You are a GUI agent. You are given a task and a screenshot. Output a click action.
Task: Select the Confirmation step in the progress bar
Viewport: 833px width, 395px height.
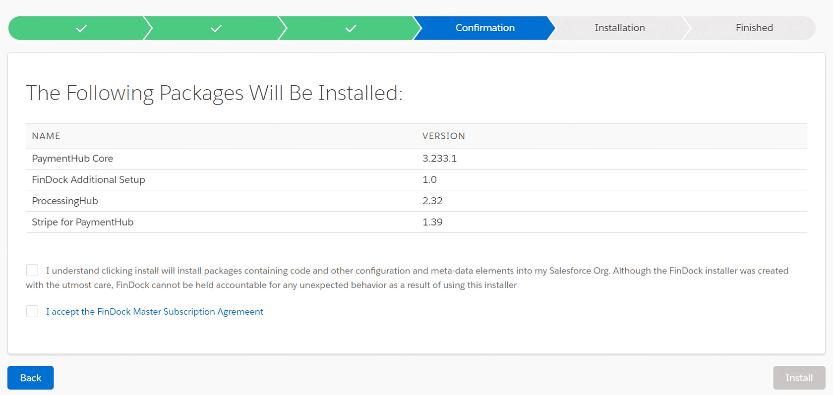[x=484, y=28]
